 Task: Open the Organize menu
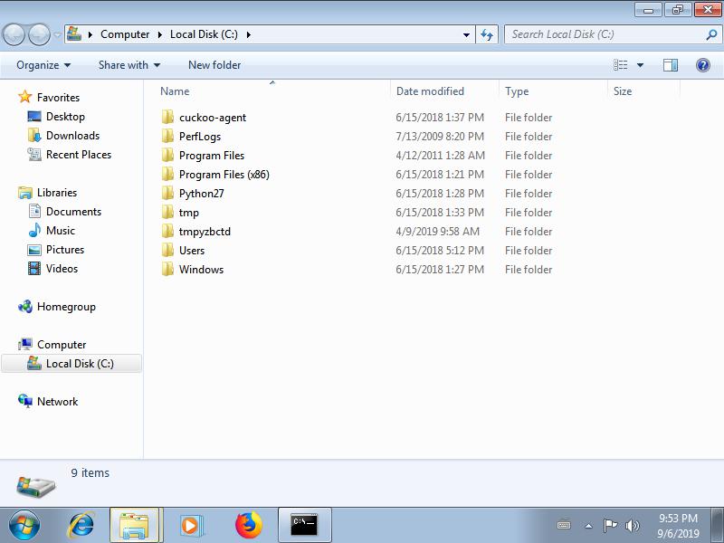(43, 65)
